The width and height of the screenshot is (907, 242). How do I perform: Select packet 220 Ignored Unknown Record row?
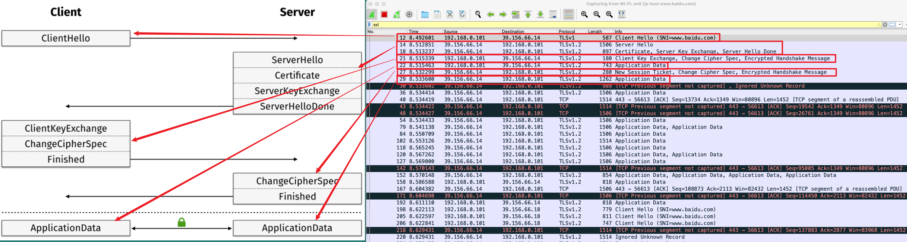click(636, 237)
